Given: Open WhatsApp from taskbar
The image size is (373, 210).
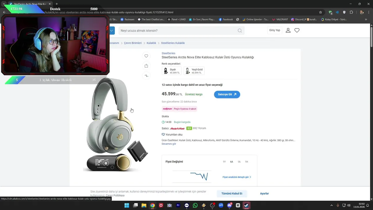Looking at the screenshot, I should (x=195, y=205).
